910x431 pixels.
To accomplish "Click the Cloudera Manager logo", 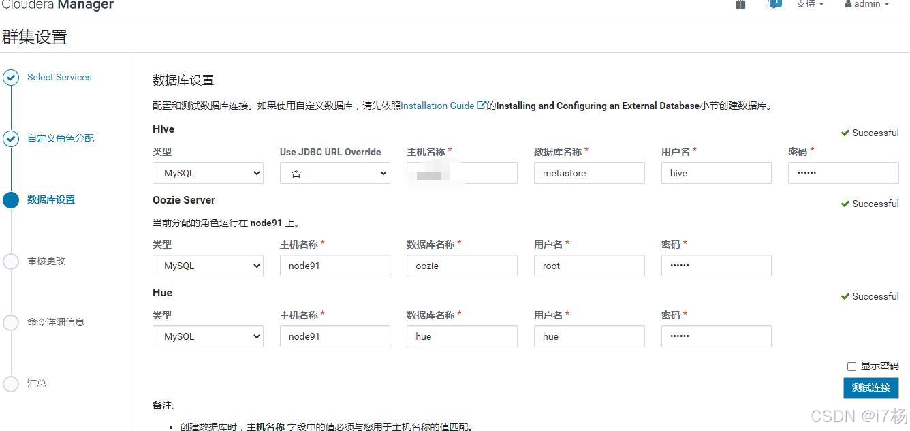I will [x=58, y=5].
